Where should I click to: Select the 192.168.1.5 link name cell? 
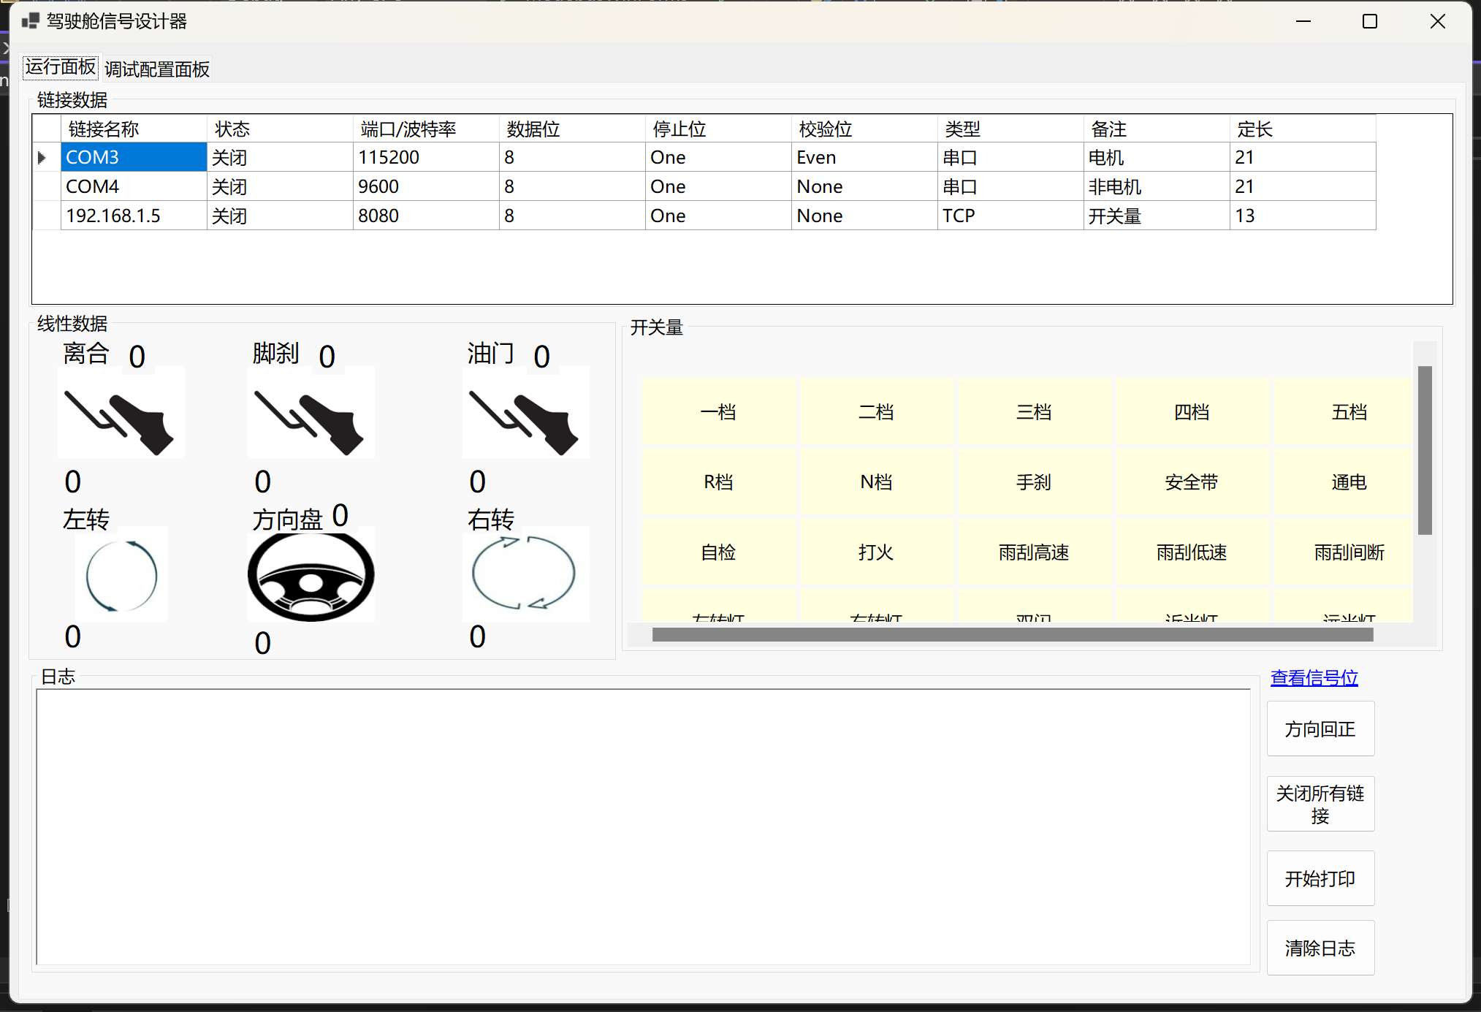(x=134, y=216)
